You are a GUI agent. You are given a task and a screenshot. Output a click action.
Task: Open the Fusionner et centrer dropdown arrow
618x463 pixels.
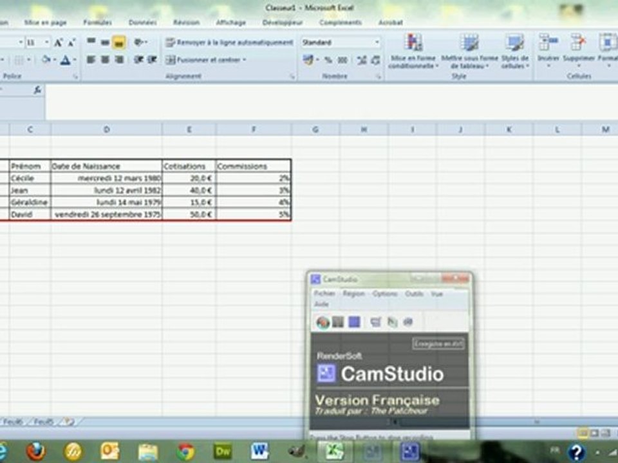click(245, 60)
